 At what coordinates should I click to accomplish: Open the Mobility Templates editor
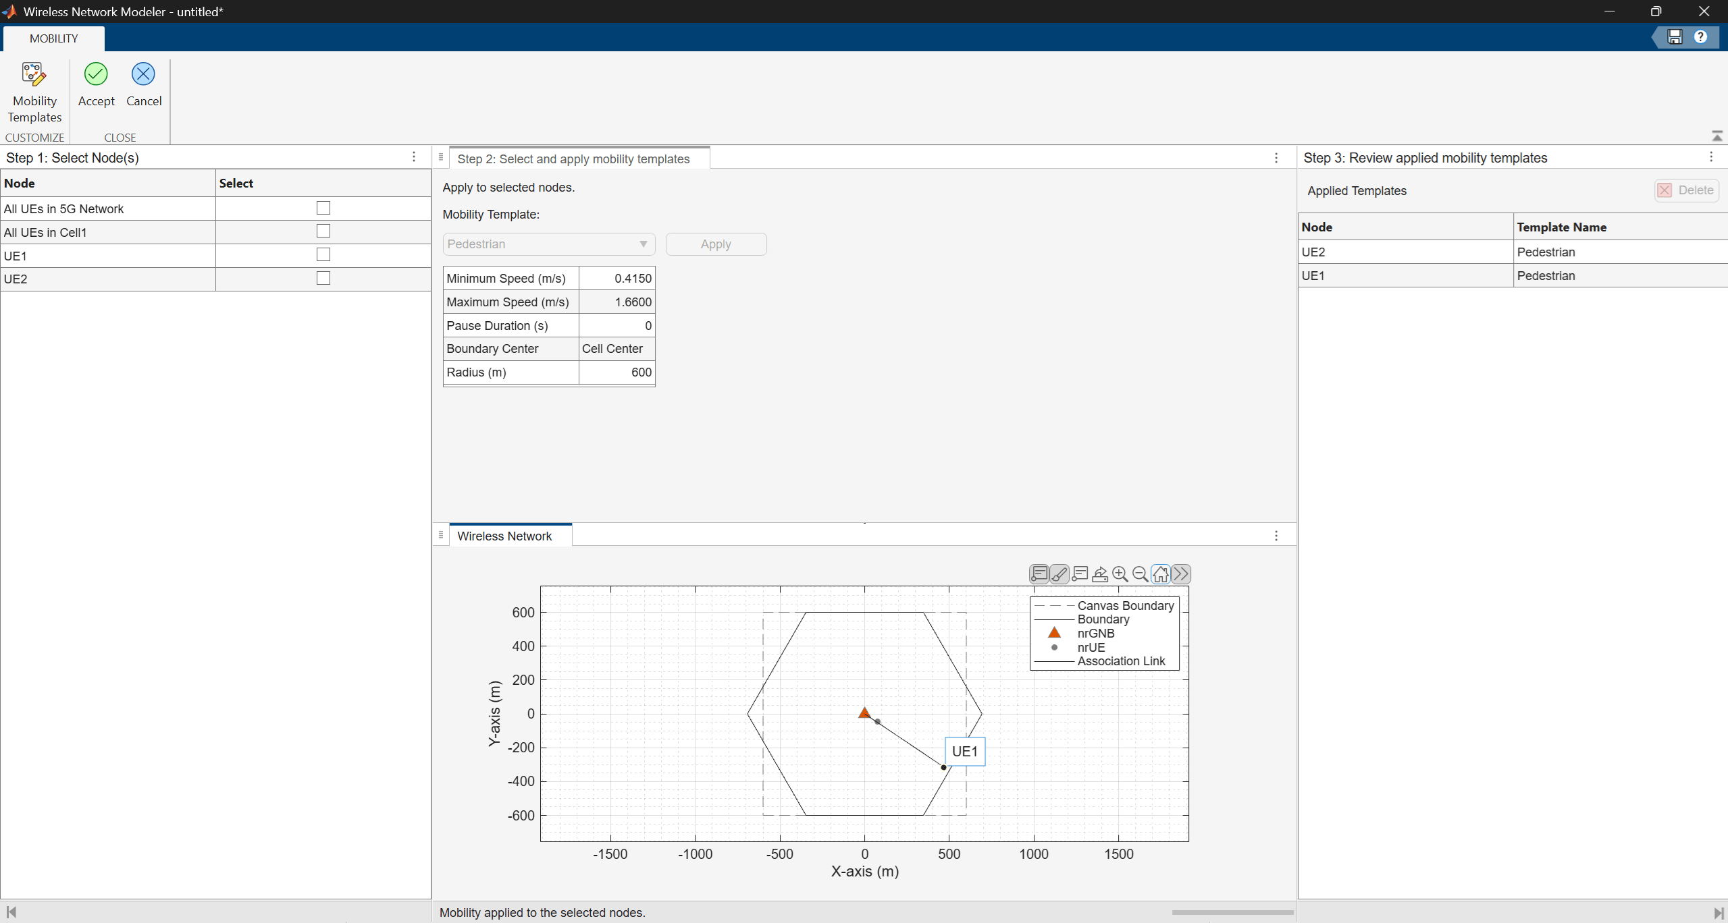34,92
